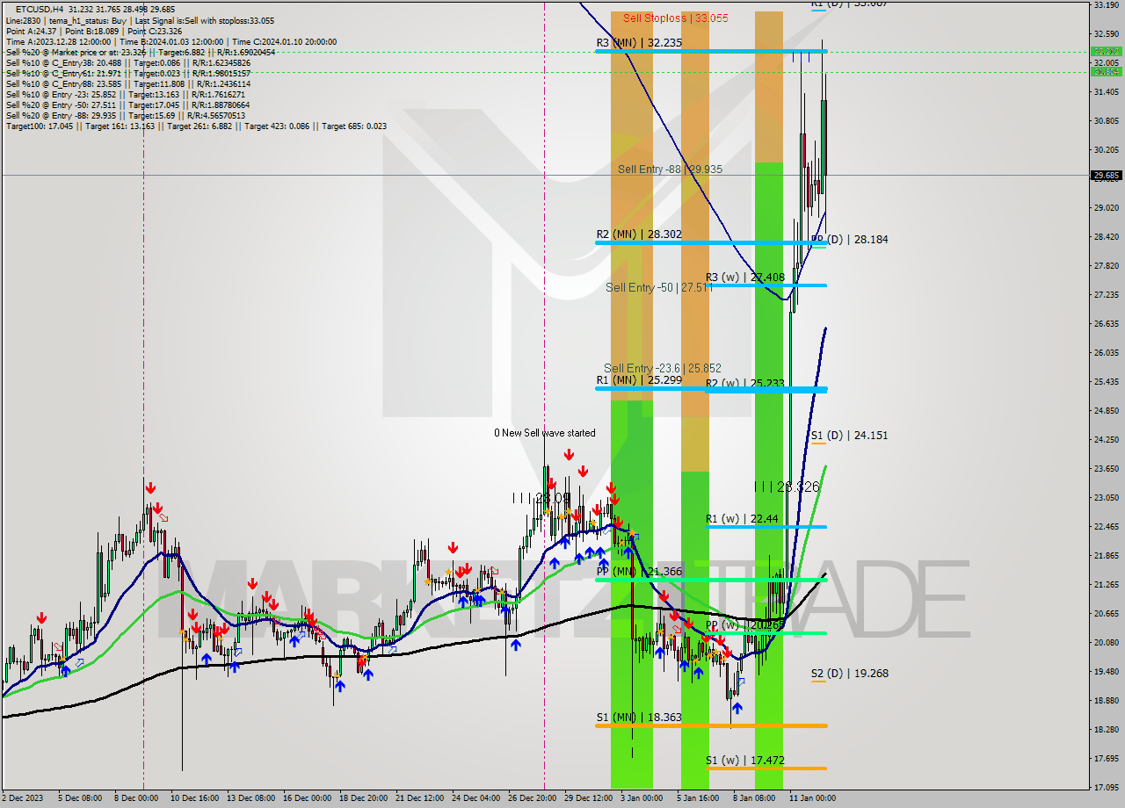Click the '0 New Sell wave started' annotation
This screenshot has height=808, width=1125.
[x=544, y=433]
